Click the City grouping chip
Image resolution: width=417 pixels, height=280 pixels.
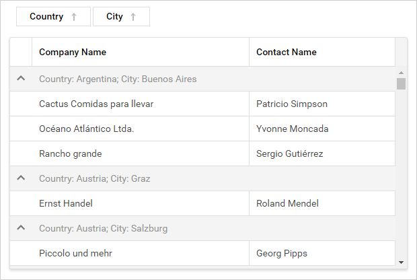click(114, 17)
